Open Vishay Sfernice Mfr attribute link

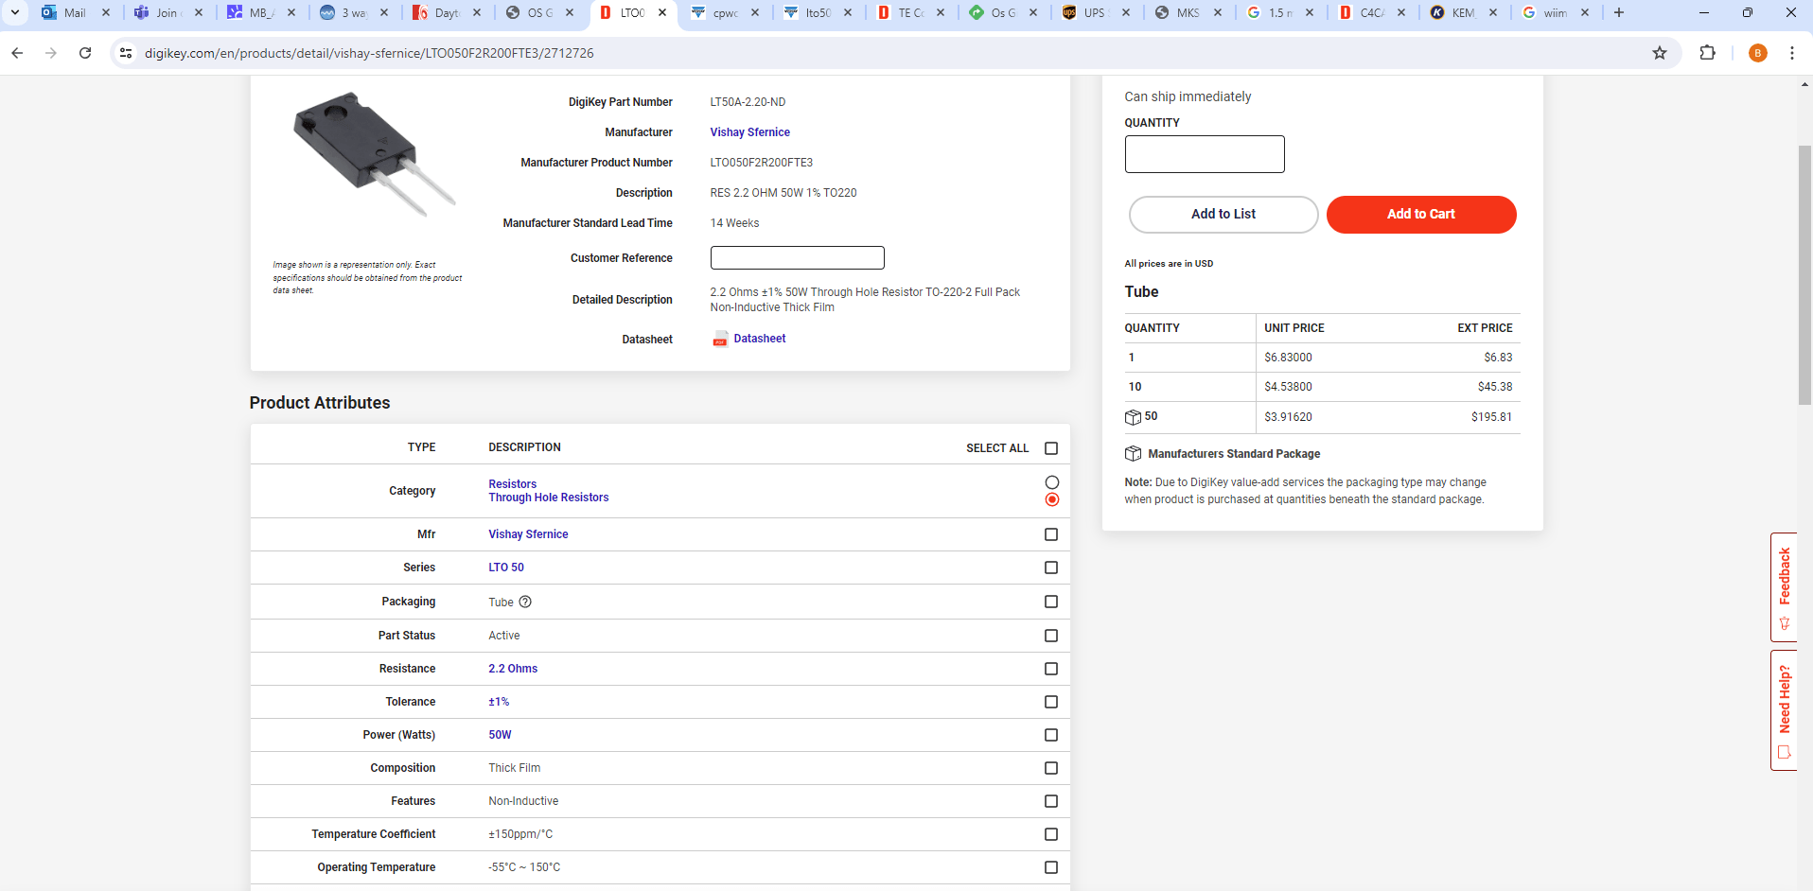(528, 534)
